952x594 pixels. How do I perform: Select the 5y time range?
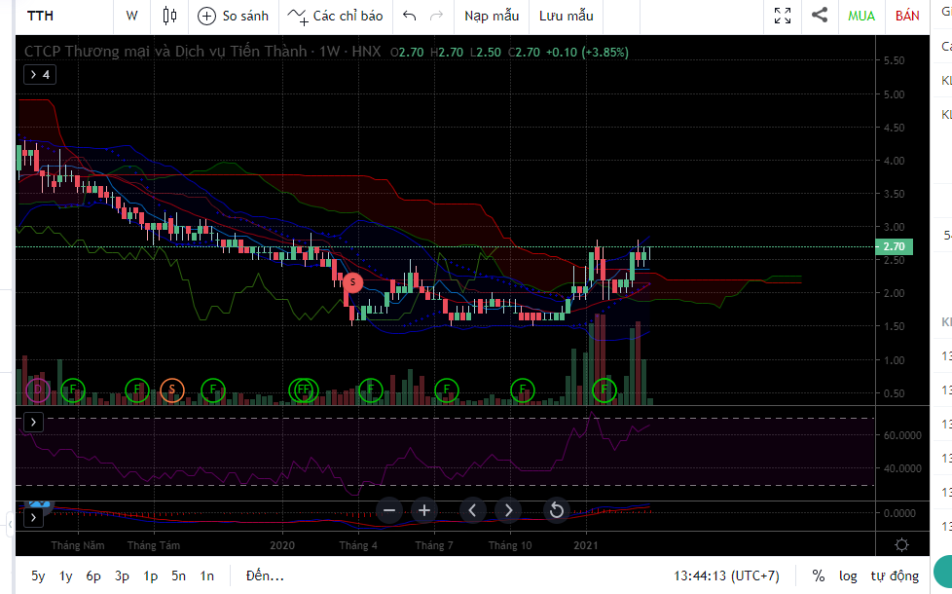(37, 575)
